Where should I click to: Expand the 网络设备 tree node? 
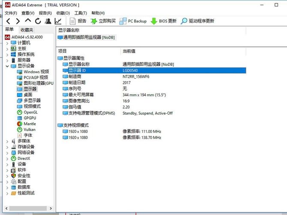click(7, 153)
